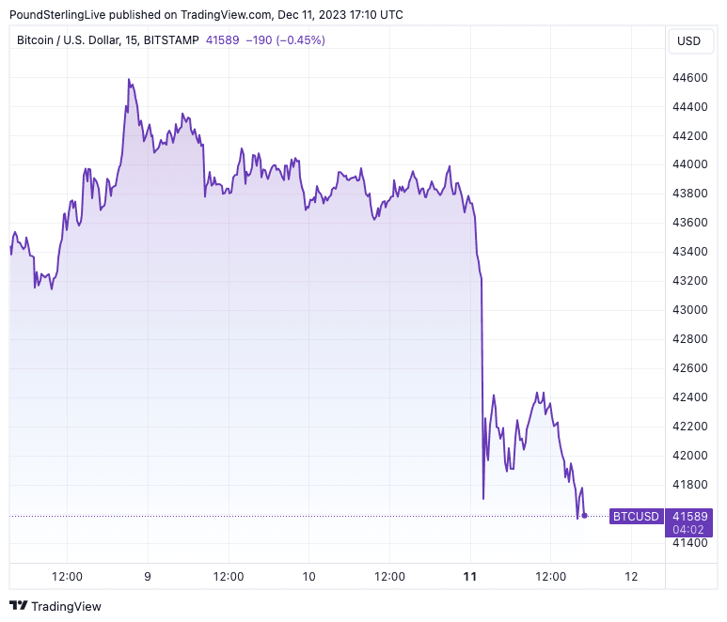This screenshot has height=622, width=727.
Task: Click the 04:02 bar countdown timer
Action: click(689, 529)
